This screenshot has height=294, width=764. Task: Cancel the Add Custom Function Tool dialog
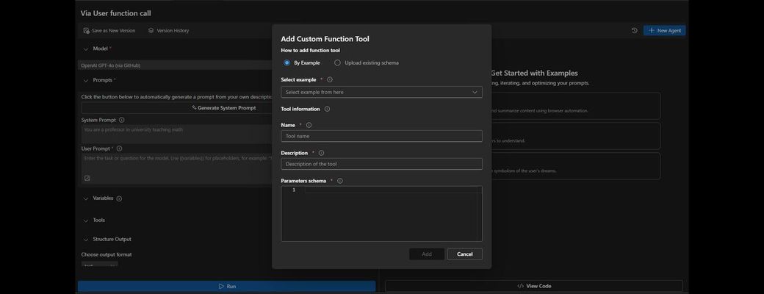click(x=465, y=254)
